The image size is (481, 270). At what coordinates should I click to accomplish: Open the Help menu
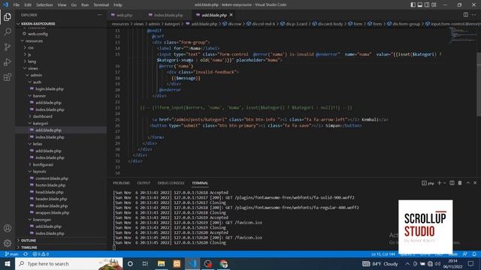point(118,4)
